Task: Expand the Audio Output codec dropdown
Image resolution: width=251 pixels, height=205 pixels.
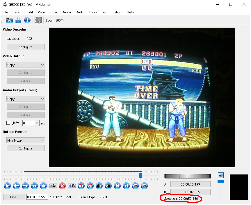Action: (x=26, y=99)
